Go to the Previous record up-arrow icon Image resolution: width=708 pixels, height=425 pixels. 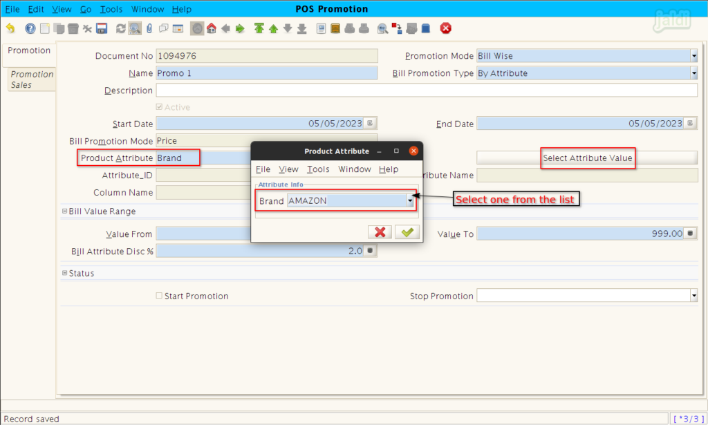click(273, 28)
